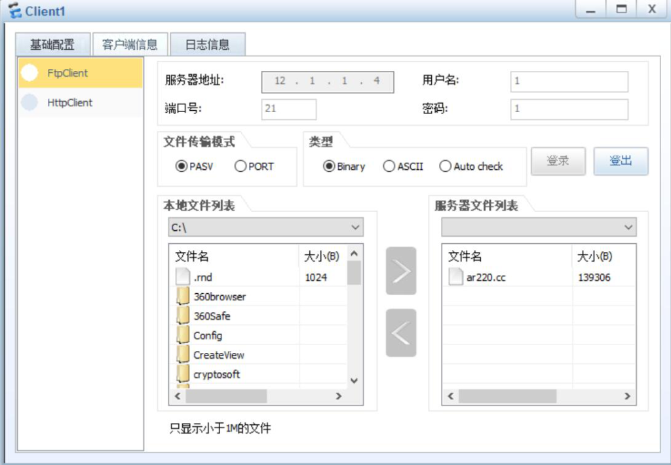Viewport: 671px width, 465px height.
Task: Click local list scroll up arrow
Action: [x=354, y=253]
